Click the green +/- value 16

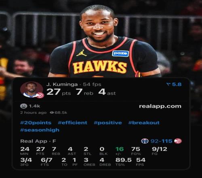120,149
